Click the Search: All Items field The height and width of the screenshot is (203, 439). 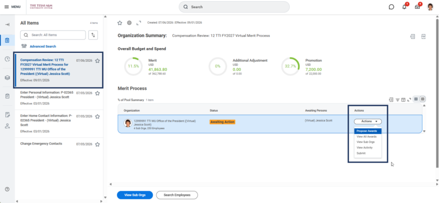(53, 35)
